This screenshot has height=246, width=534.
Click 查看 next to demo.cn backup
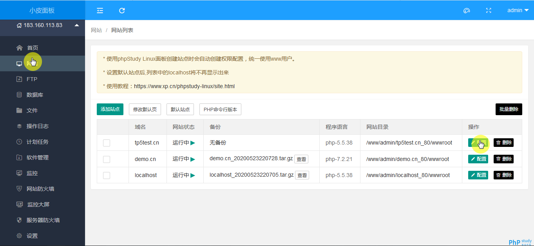pyautogui.click(x=301, y=159)
